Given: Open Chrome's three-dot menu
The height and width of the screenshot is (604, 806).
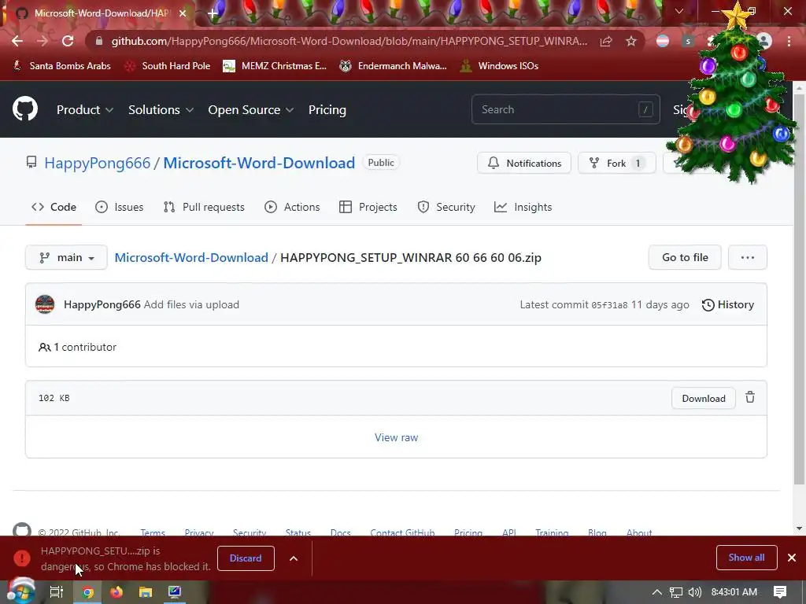Looking at the screenshot, I should (789, 41).
